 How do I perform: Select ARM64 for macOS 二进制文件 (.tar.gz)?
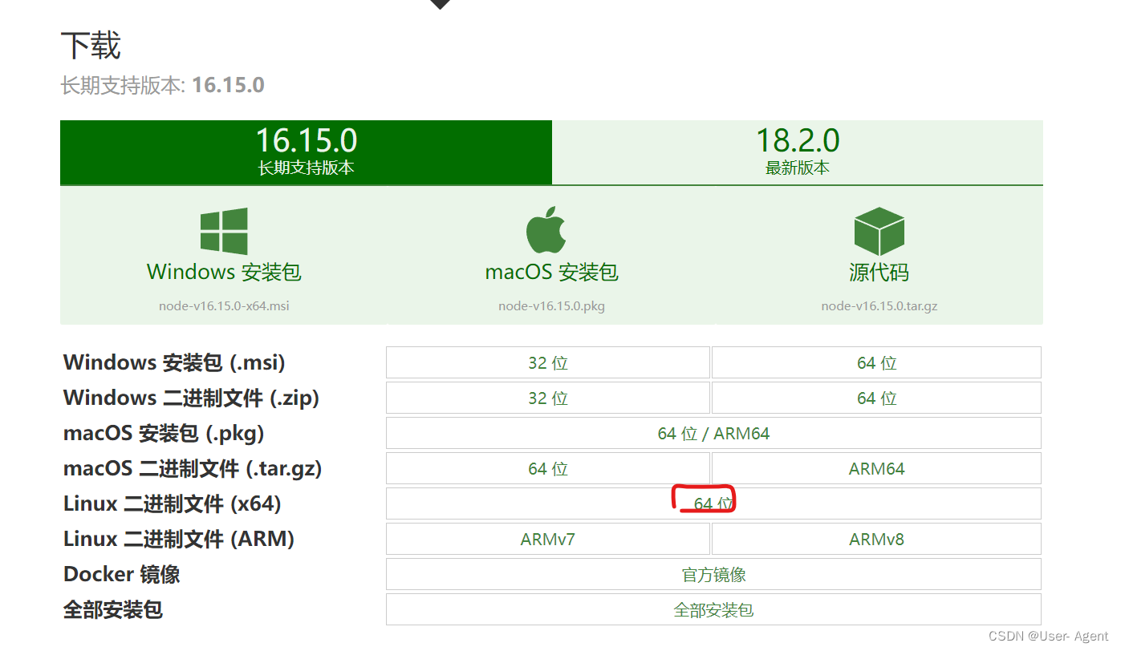coord(876,468)
